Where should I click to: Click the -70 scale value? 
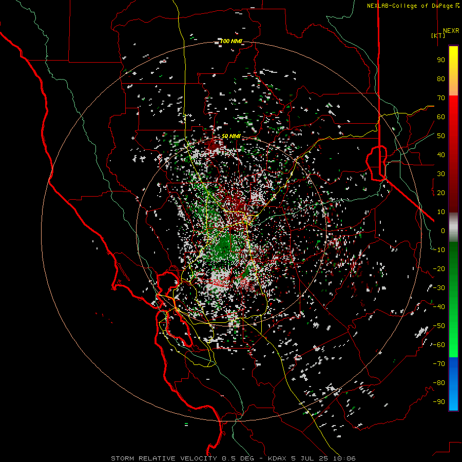[439, 364]
